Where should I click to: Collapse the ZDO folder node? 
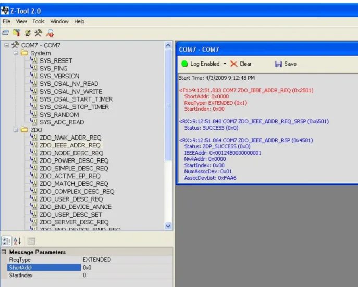click(16, 130)
